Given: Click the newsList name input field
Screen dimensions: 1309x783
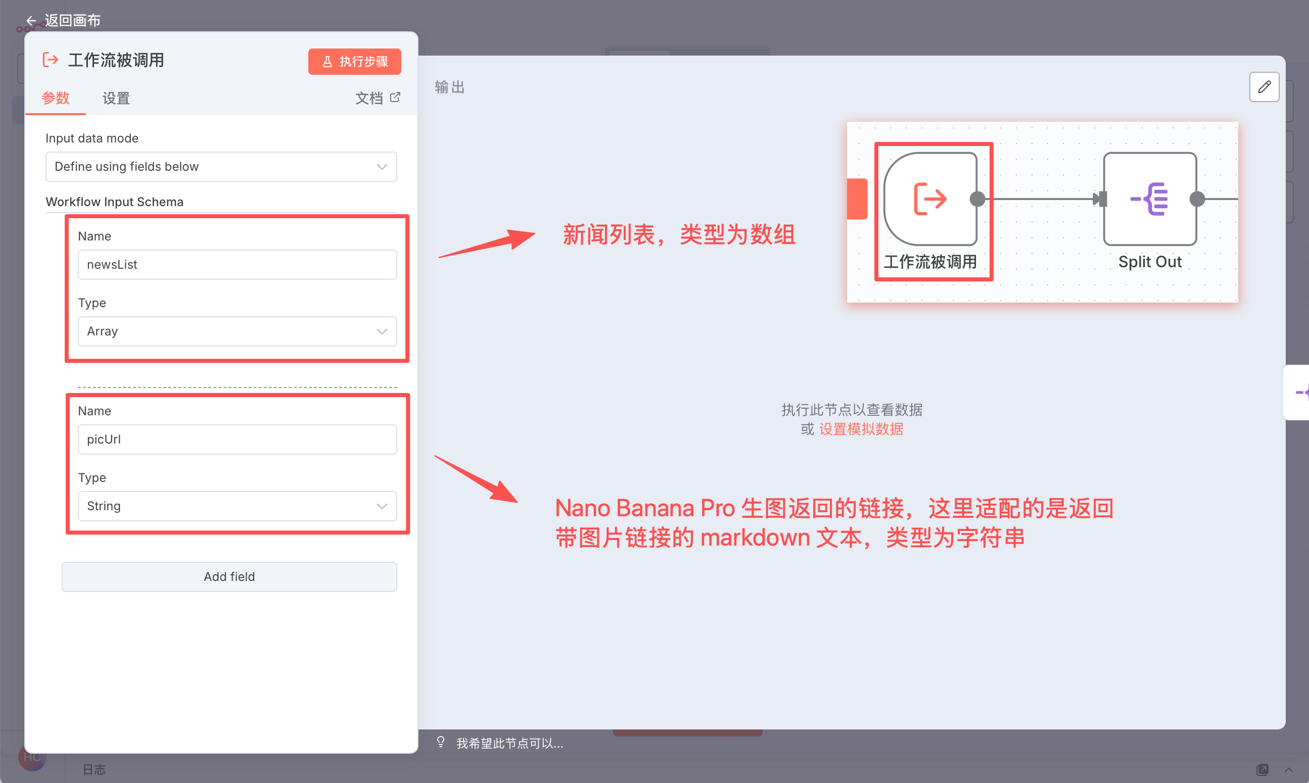Looking at the screenshot, I should pos(237,264).
